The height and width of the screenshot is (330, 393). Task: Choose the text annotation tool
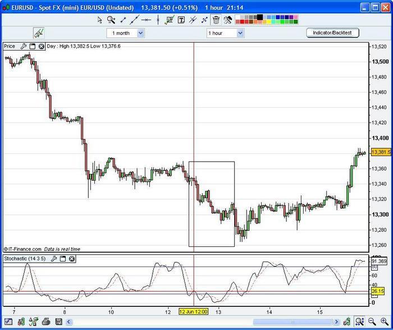tap(181, 20)
